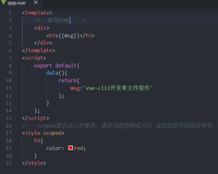Click the Vue file icon on tab

click(3, 2)
